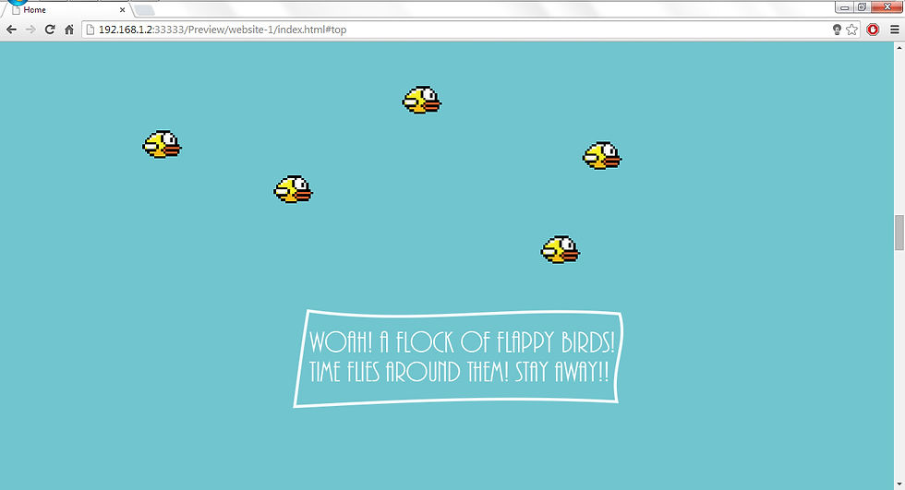Click the text 'TIME FLIES AROUND THEM! STAY AWAY!!'
Image resolution: width=905 pixels, height=490 pixels.
pyautogui.click(x=459, y=371)
